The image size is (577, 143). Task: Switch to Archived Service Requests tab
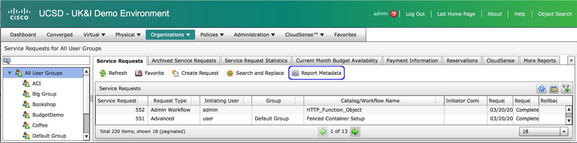(184, 61)
